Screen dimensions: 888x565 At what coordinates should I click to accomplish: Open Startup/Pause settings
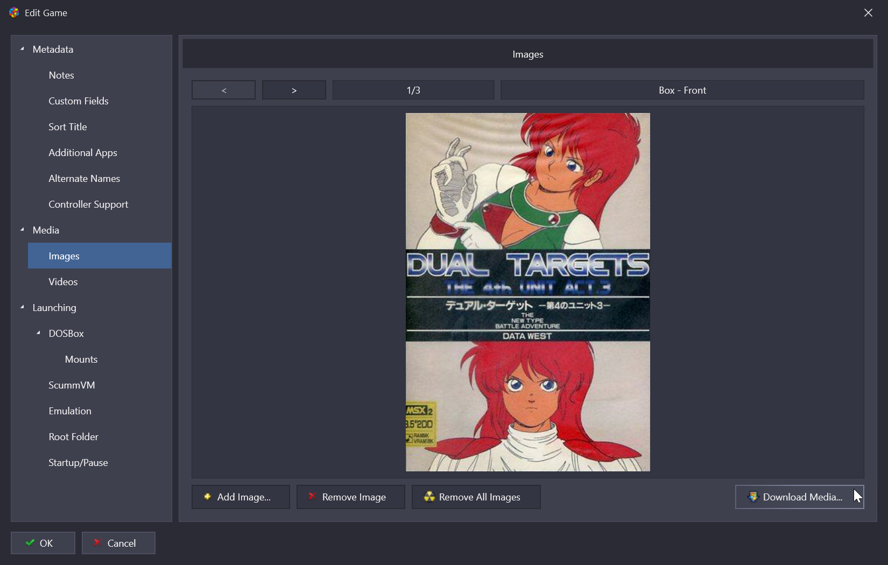tap(78, 463)
